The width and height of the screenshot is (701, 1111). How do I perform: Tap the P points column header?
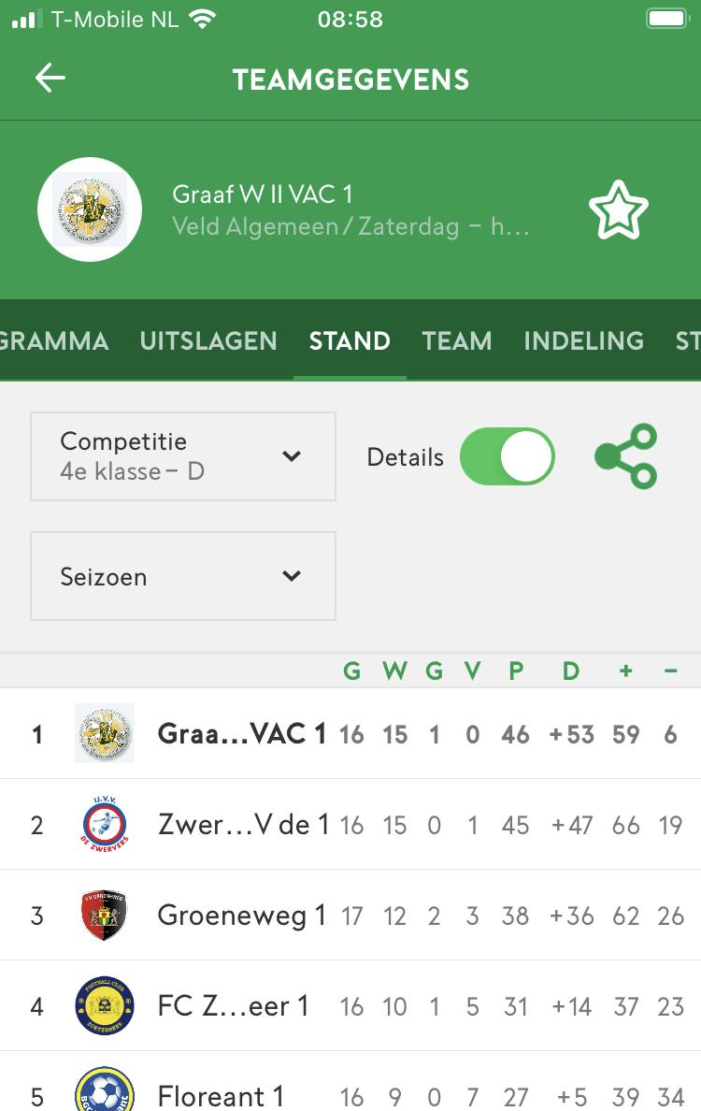[516, 671]
